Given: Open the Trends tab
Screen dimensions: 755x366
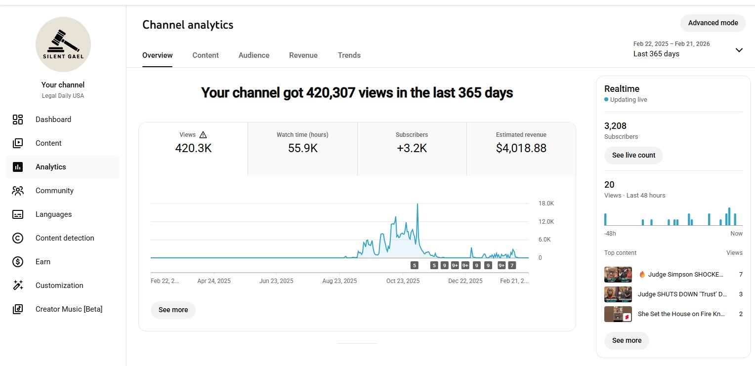Looking at the screenshot, I should pos(349,55).
